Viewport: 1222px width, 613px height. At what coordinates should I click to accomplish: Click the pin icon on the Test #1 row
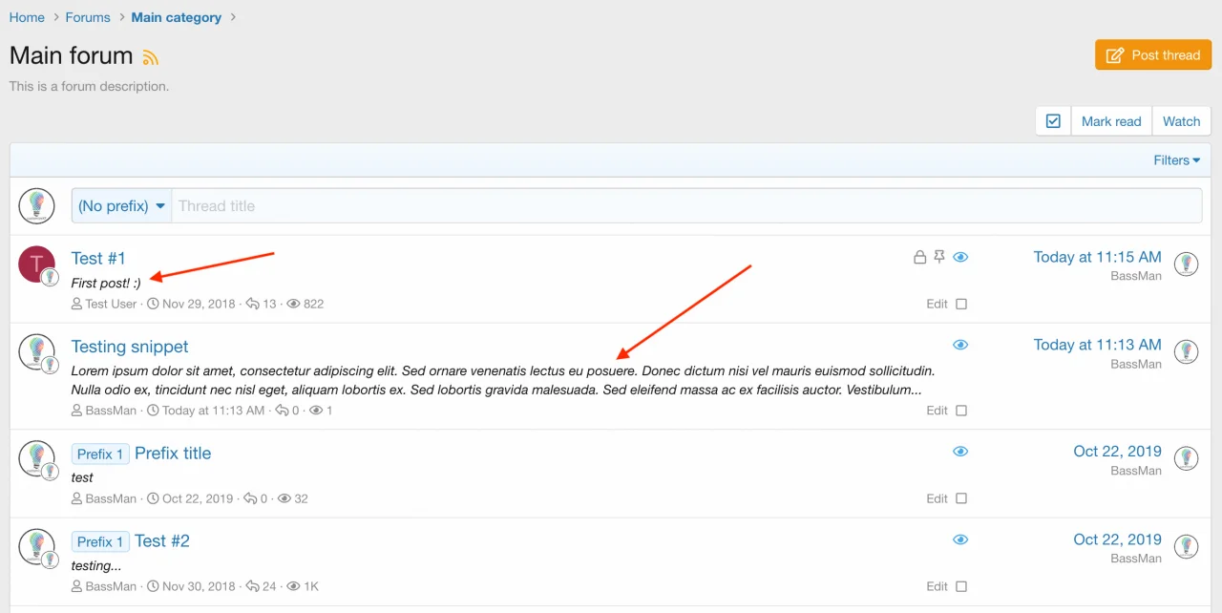[939, 257]
